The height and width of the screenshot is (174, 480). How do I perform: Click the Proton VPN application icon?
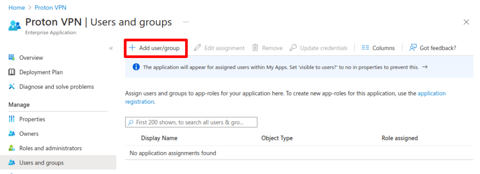[x=15, y=26]
